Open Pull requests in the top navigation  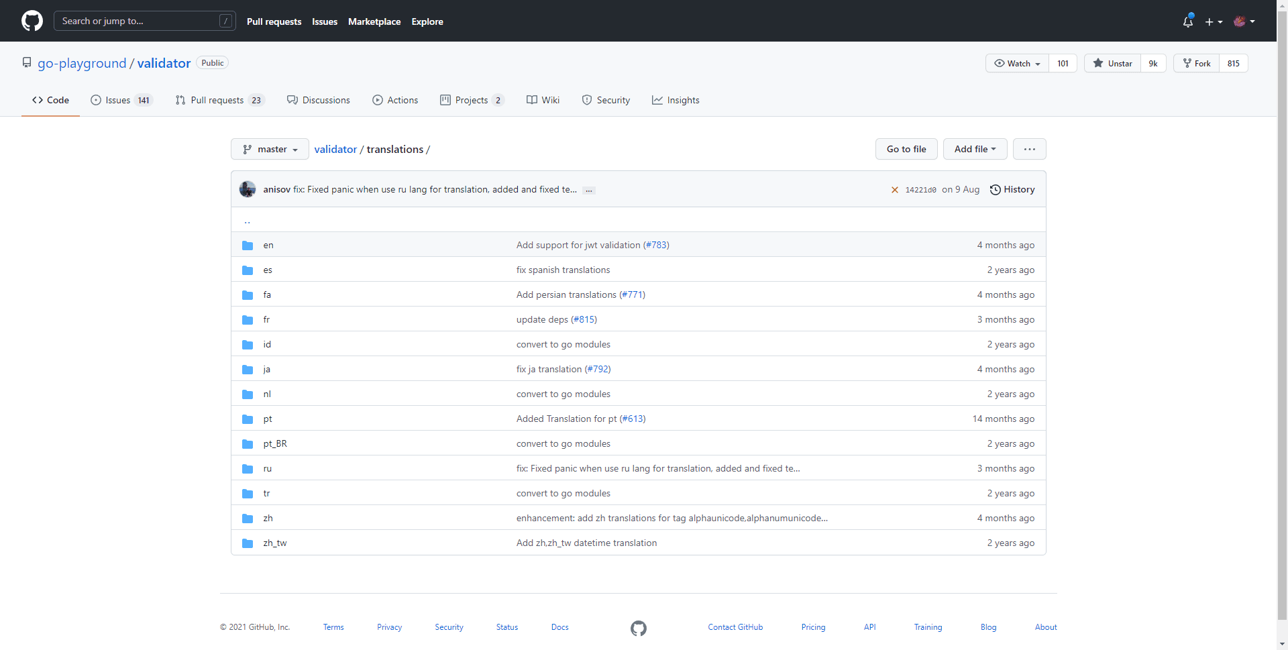coord(274,21)
